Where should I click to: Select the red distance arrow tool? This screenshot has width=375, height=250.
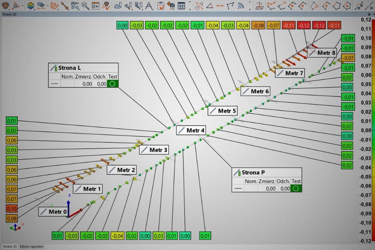coord(220,6)
